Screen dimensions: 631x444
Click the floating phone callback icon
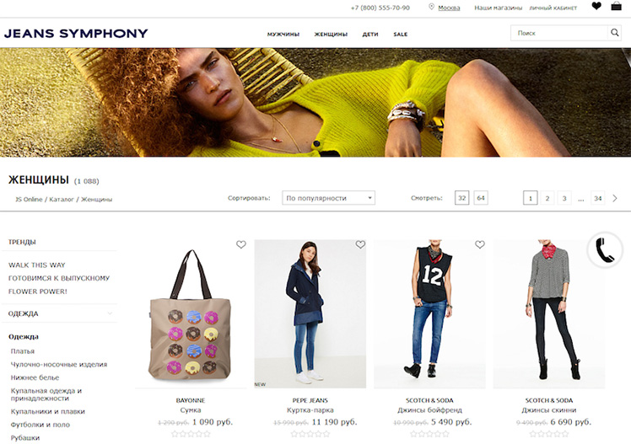[605, 250]
